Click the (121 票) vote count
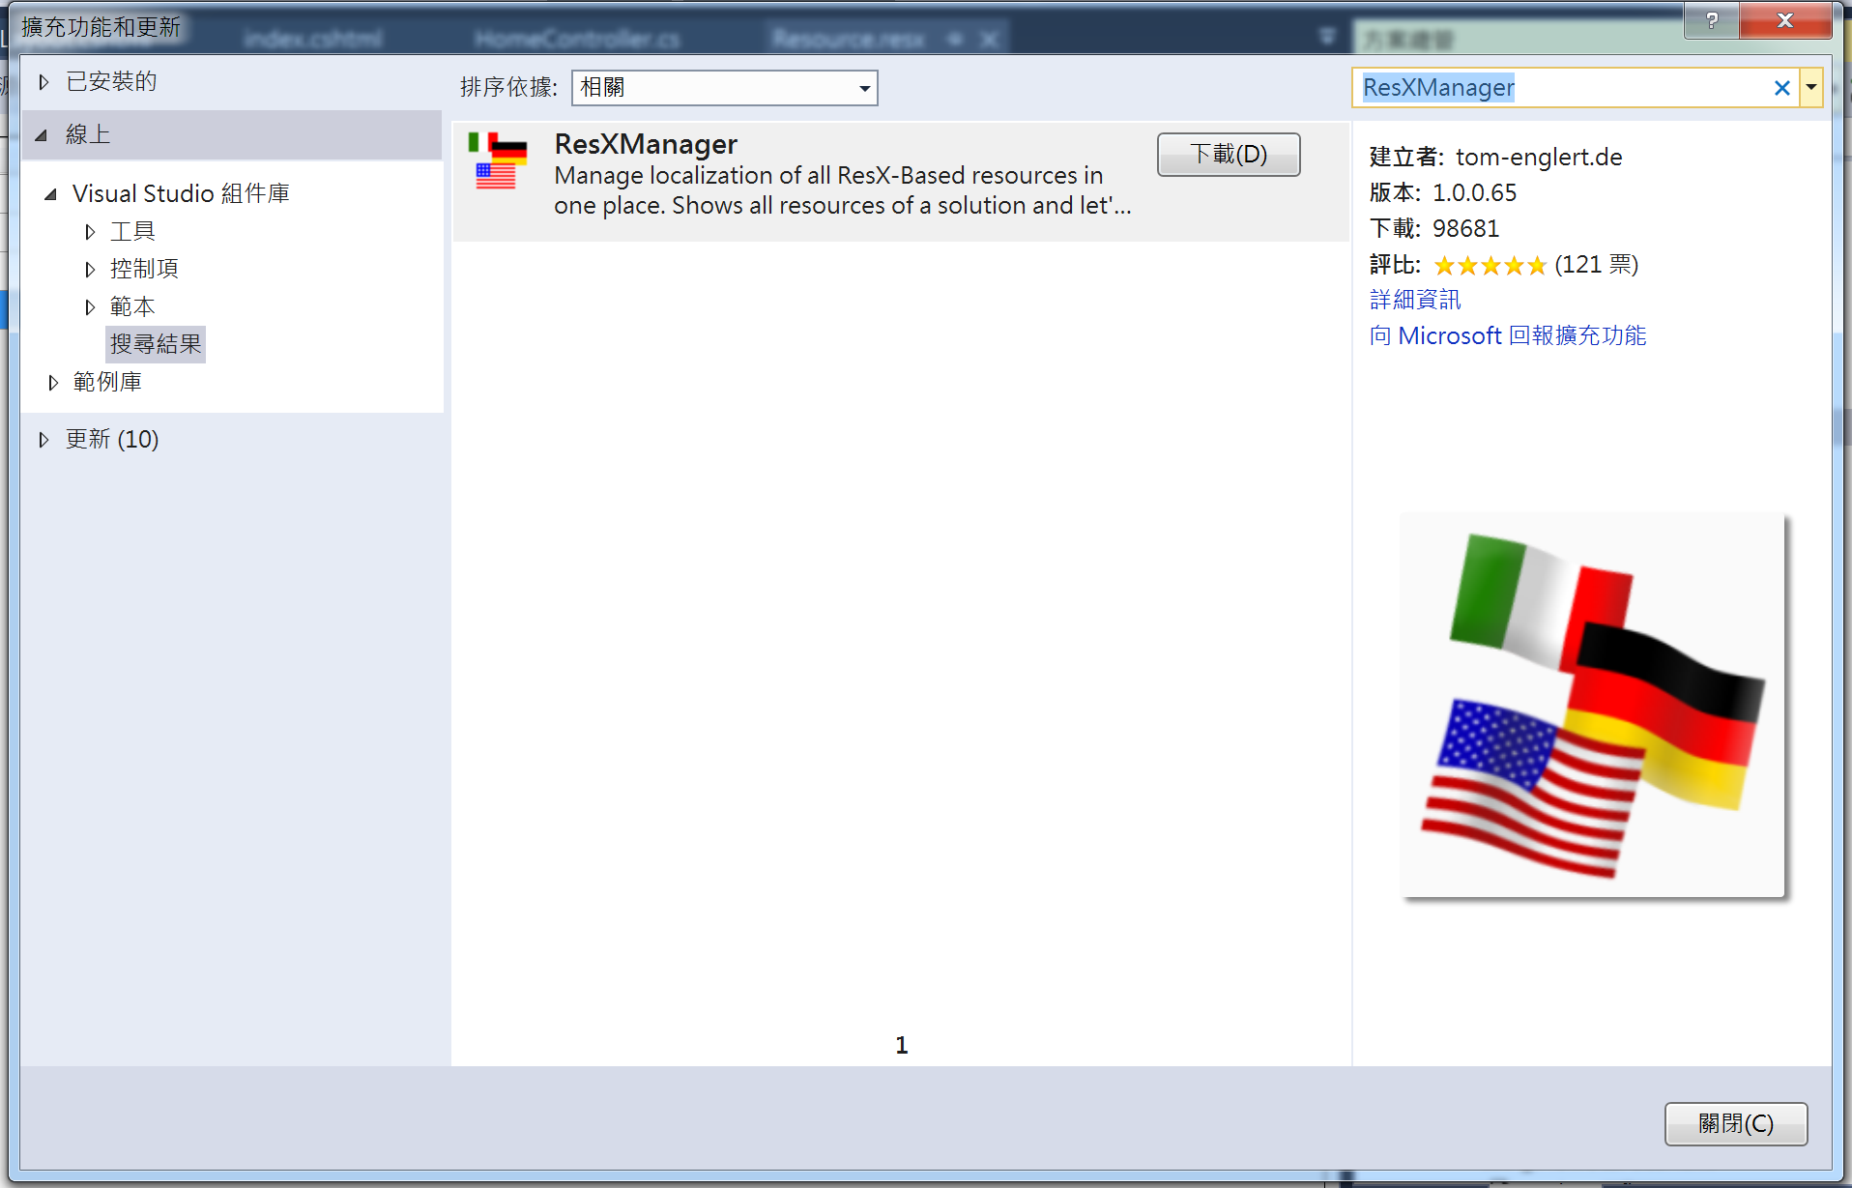This screenshot has height=1188, width=1852. coord(1597,264)
